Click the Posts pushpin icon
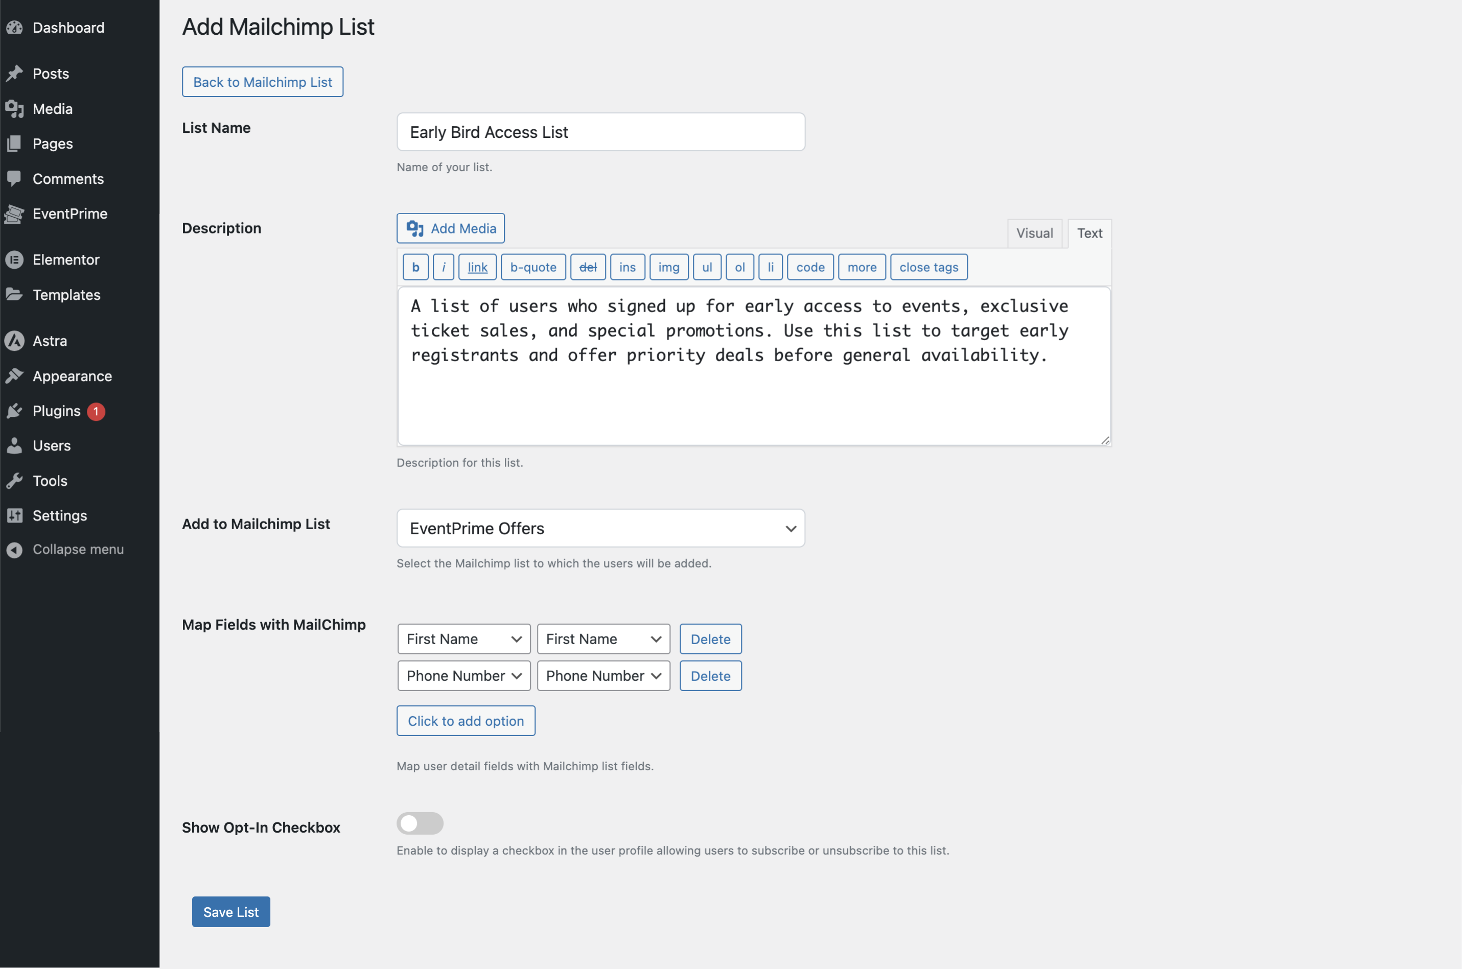Viewport: 1462px width, 969px height. pyautogui.click(x=14, y=74)
